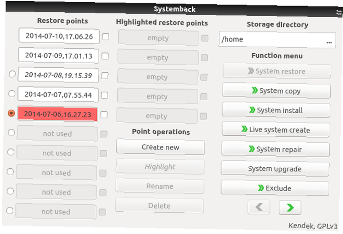The image size is (343, 234).
Task: Click the Highlighted restore points heading
Action: [x=162, y=23]
